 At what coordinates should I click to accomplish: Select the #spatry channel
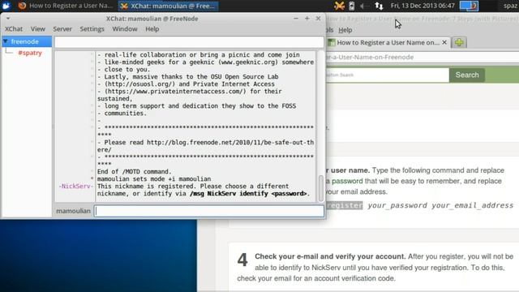tap(30, 53)
